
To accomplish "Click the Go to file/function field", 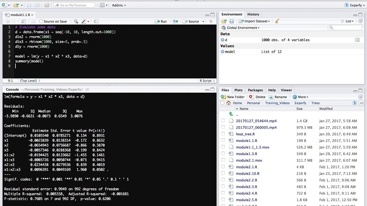I will point(74,5).
